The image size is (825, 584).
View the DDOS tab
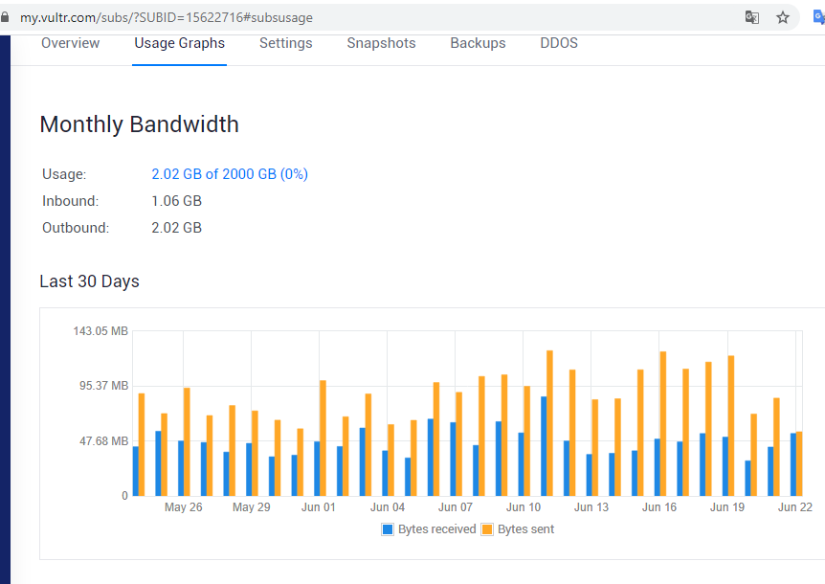pyautogui.click(x=559, y=43)
